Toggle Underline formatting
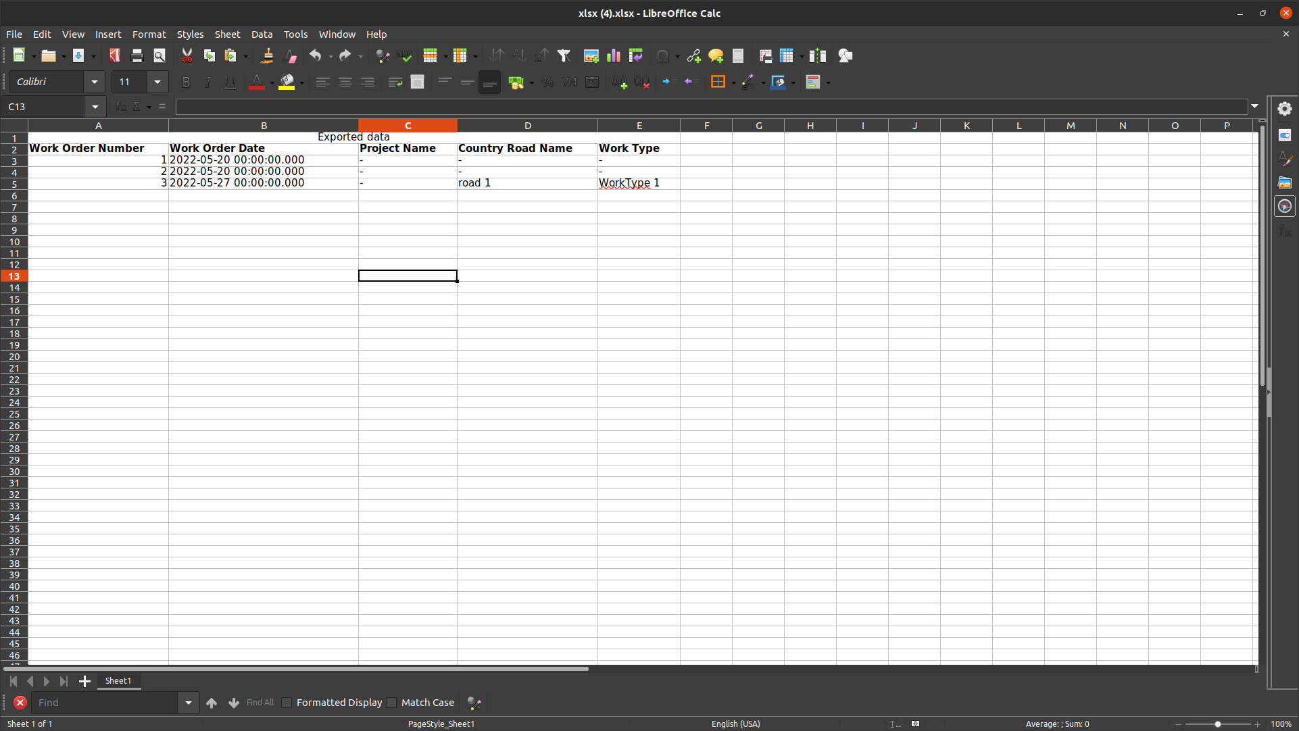 (x=230, y=82)
